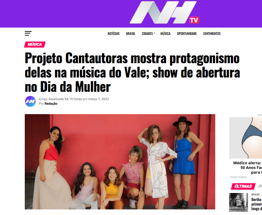Open the Sentimentos menu item

pyautogui.click(x=212, y=34)
